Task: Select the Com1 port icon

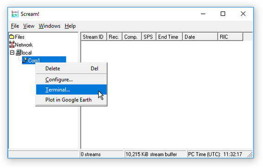Action: click(x=25, y=60)
